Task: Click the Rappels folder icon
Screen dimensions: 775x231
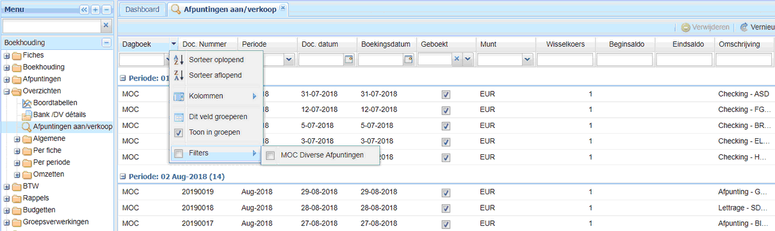Action: click(x=16, y=198)
